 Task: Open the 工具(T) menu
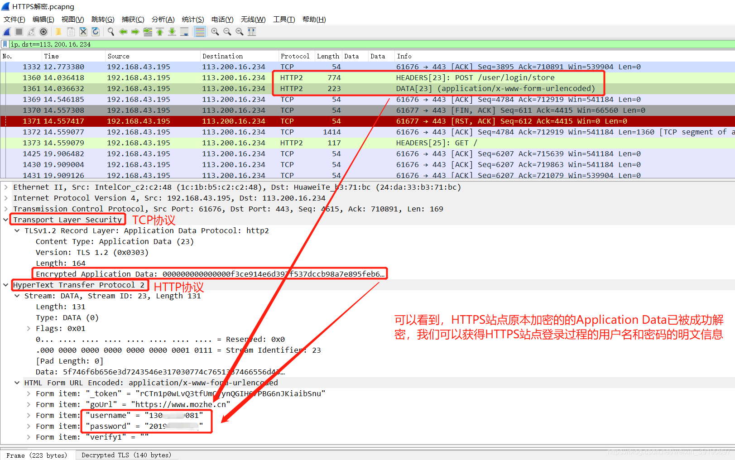point(284,19)
